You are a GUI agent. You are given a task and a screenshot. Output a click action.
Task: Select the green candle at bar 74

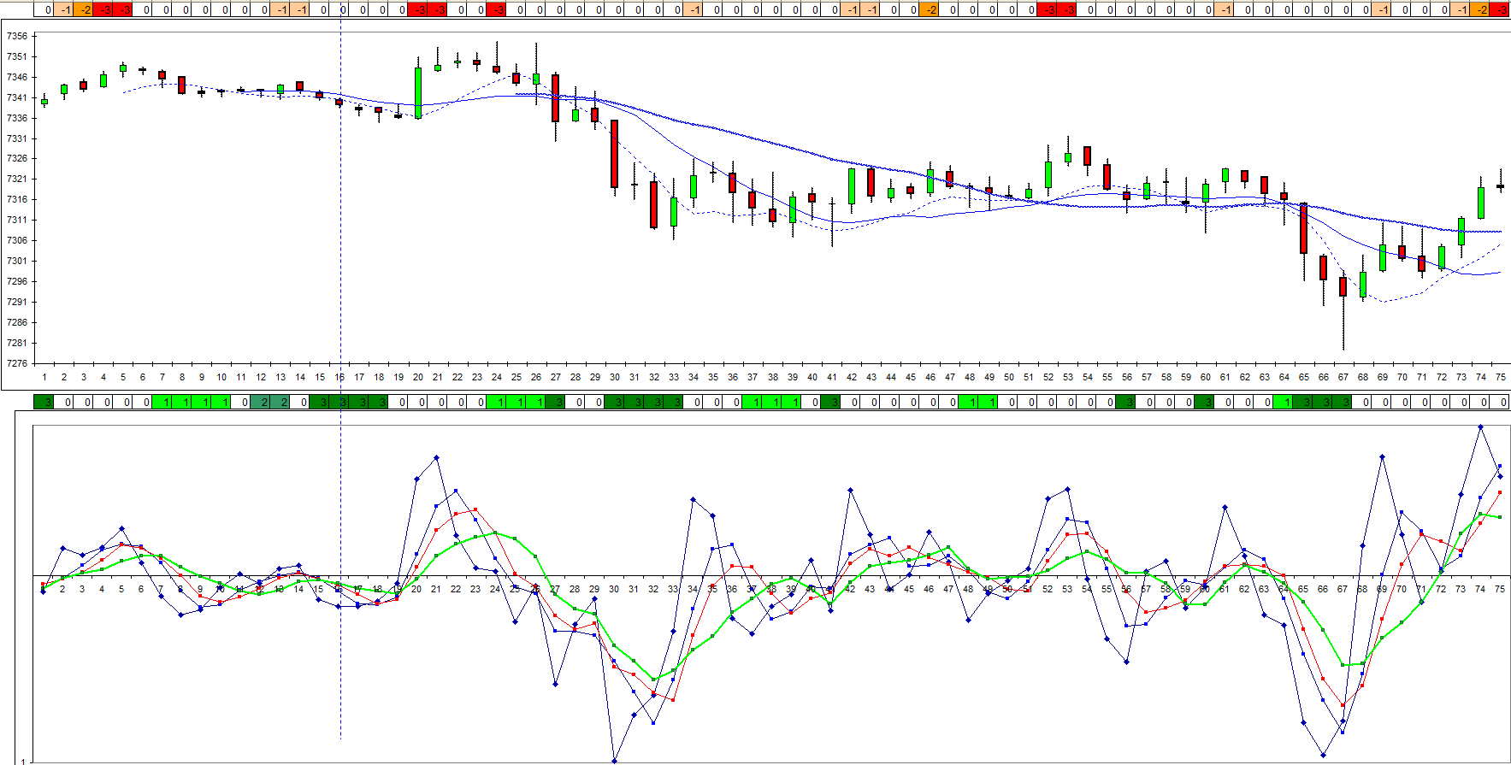tap(1481, 203)
